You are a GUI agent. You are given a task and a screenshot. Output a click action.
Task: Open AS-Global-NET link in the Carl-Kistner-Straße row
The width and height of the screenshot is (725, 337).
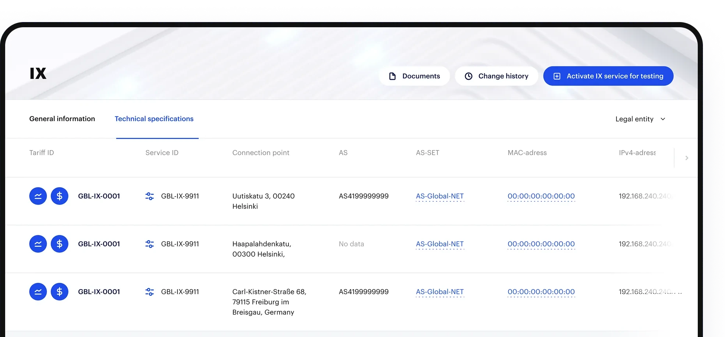pos(440,292)
